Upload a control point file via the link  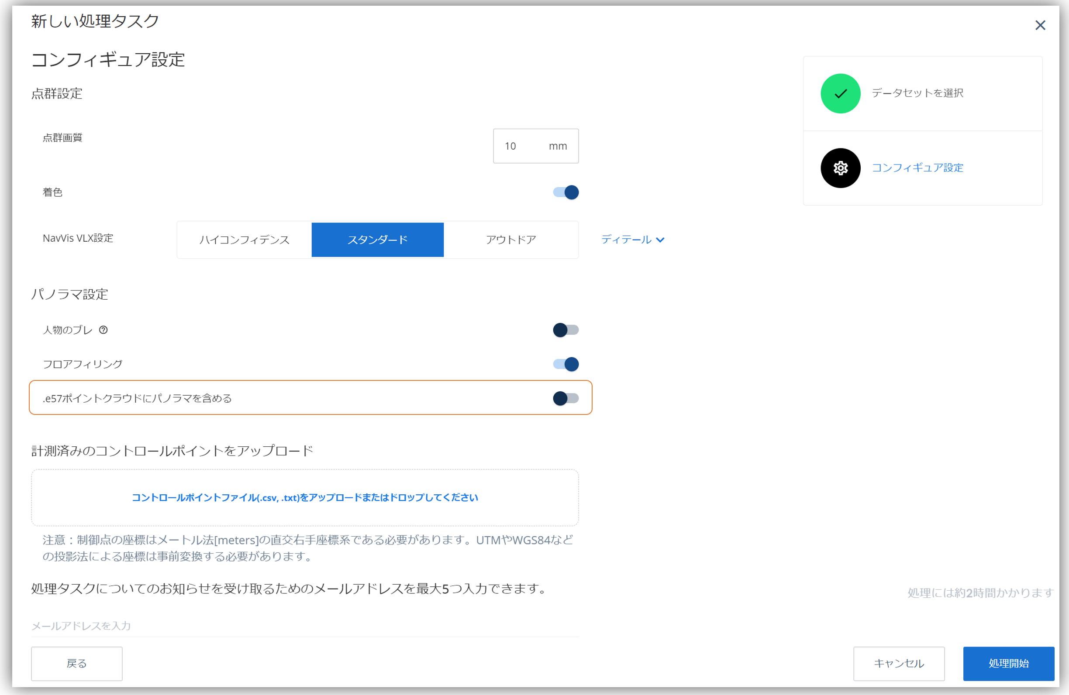pyautogui.click(x=304, y=497)
